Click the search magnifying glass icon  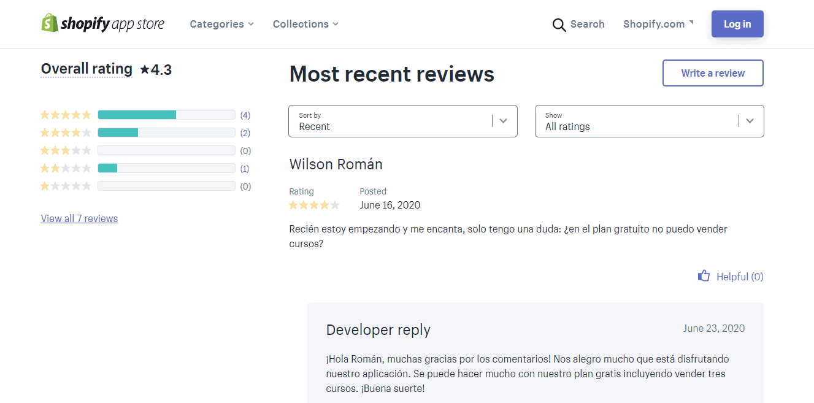point(559,25)
